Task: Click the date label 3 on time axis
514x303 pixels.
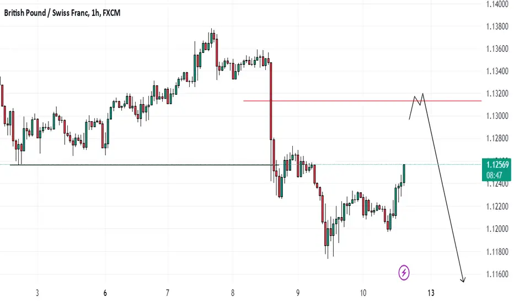Action: pyautogui.click(x=38, y=293)
